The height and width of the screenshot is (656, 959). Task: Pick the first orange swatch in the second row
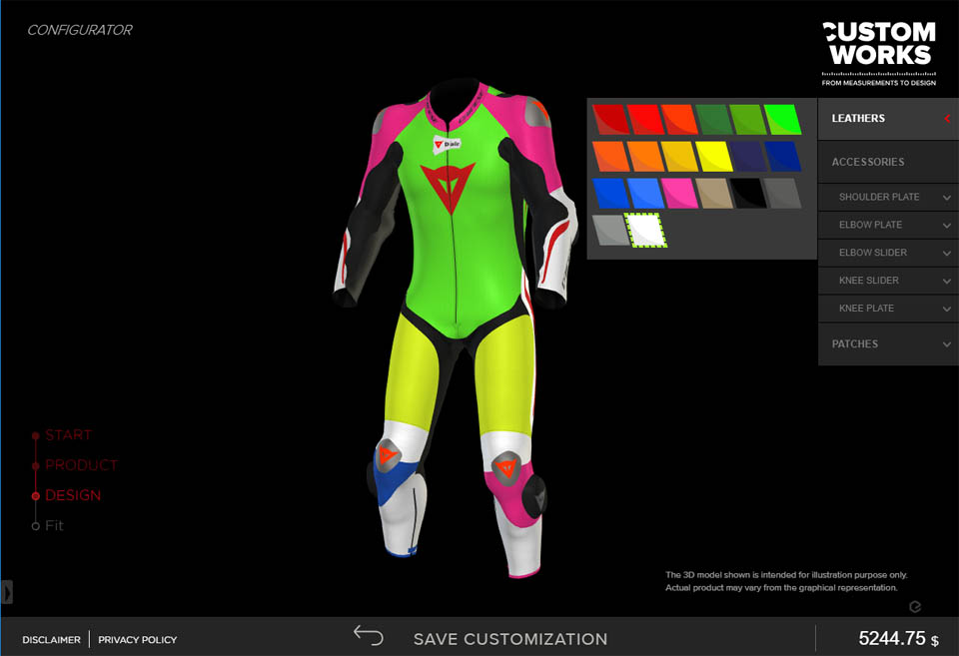coord(610,157)
